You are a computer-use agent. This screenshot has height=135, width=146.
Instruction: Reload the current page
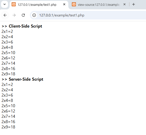[23, 15]
